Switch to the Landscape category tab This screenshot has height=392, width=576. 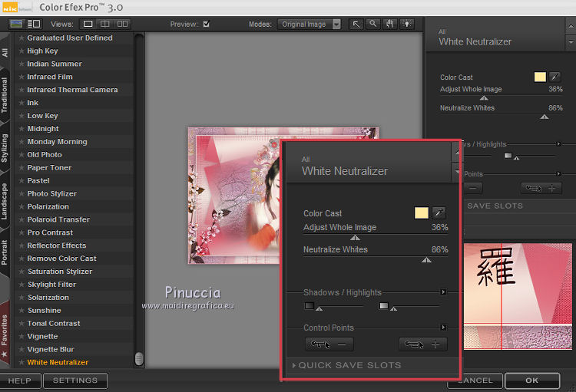pyautogui.click(x=5, y=202)
